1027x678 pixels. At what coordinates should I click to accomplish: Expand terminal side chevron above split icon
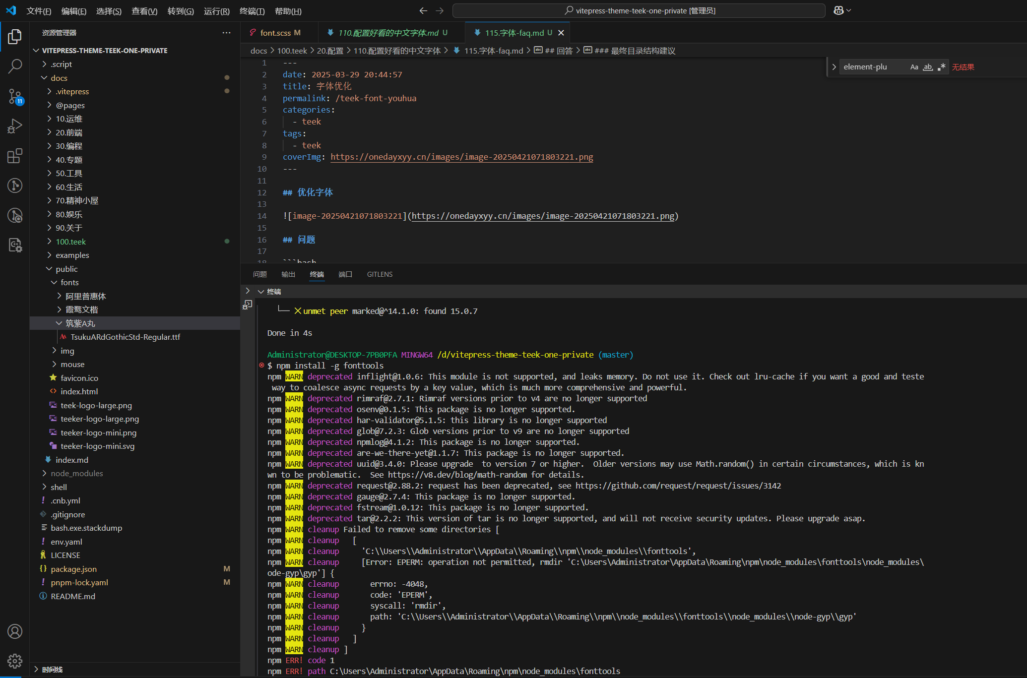click(x=248, y=291)
